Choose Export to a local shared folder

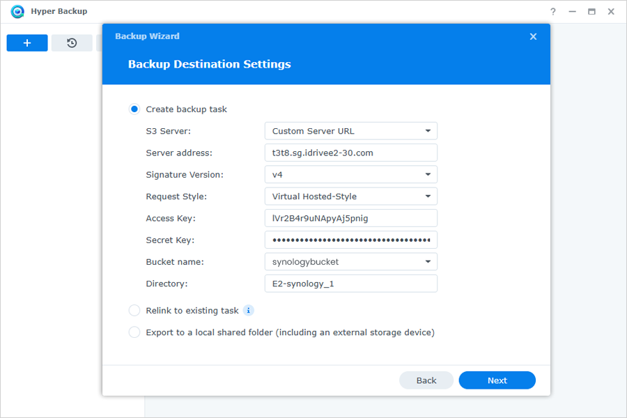point(134,332)
